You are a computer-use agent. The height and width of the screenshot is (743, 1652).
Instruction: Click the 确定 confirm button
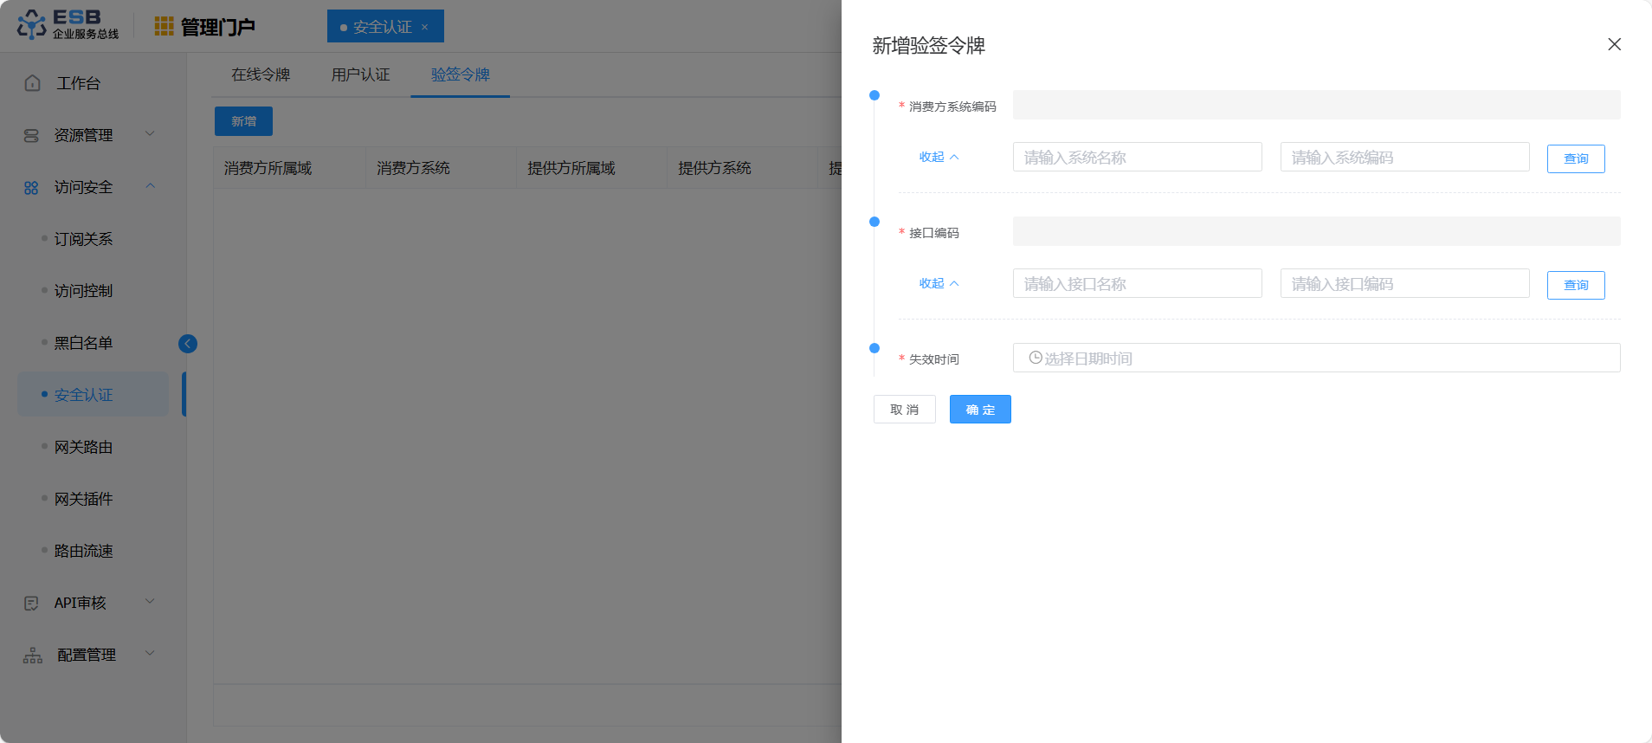tap(980, 410)
